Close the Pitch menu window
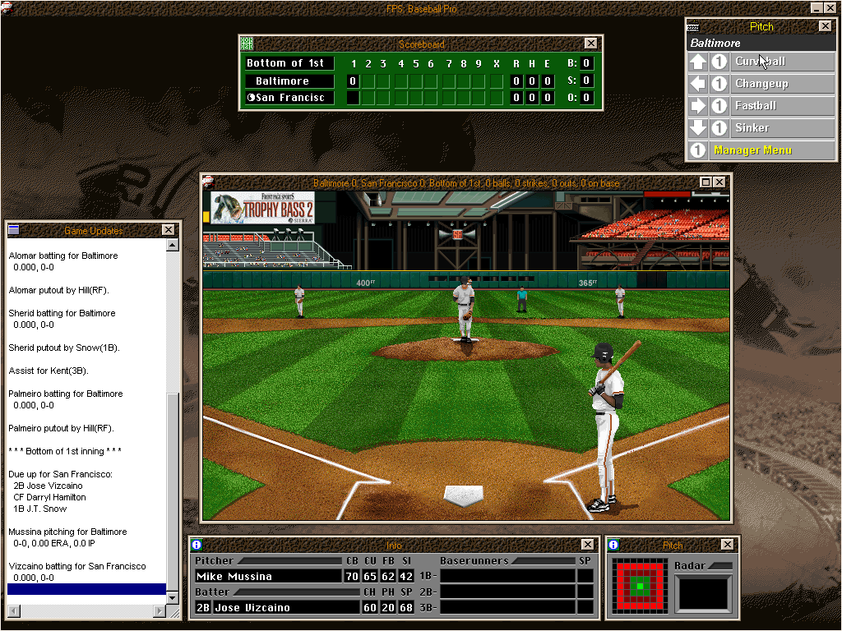 coord(826,25)
